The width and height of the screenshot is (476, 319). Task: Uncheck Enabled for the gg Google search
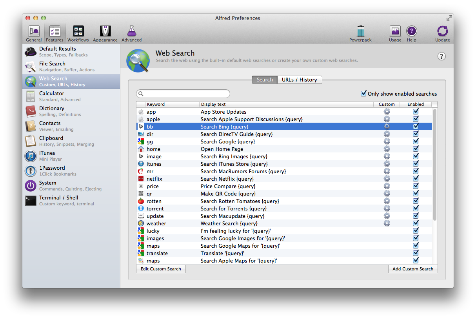416,141
